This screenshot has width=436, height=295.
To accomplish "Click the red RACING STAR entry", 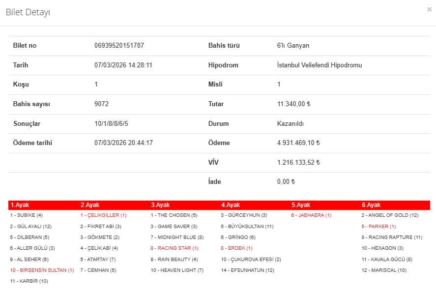I will tap(174, 248).
